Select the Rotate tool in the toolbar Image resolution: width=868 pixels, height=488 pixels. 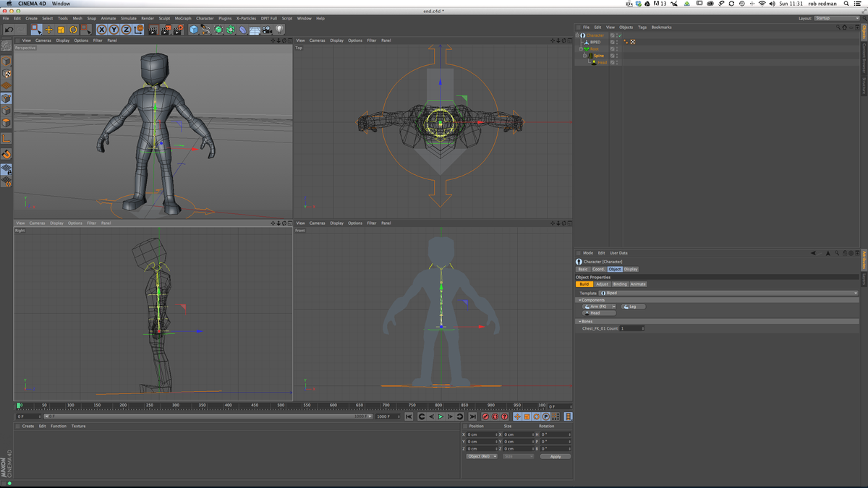click(73, 29)
